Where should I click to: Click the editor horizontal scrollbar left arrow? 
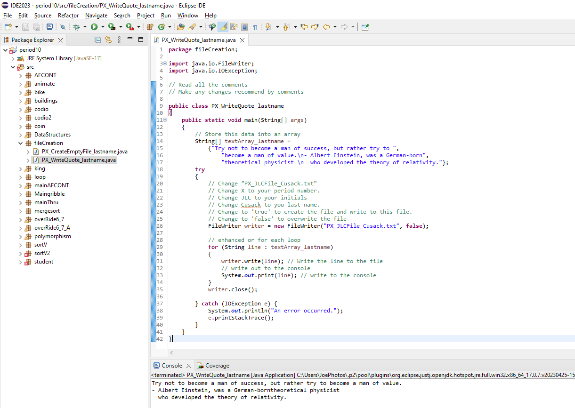click(x=171, y=352)
